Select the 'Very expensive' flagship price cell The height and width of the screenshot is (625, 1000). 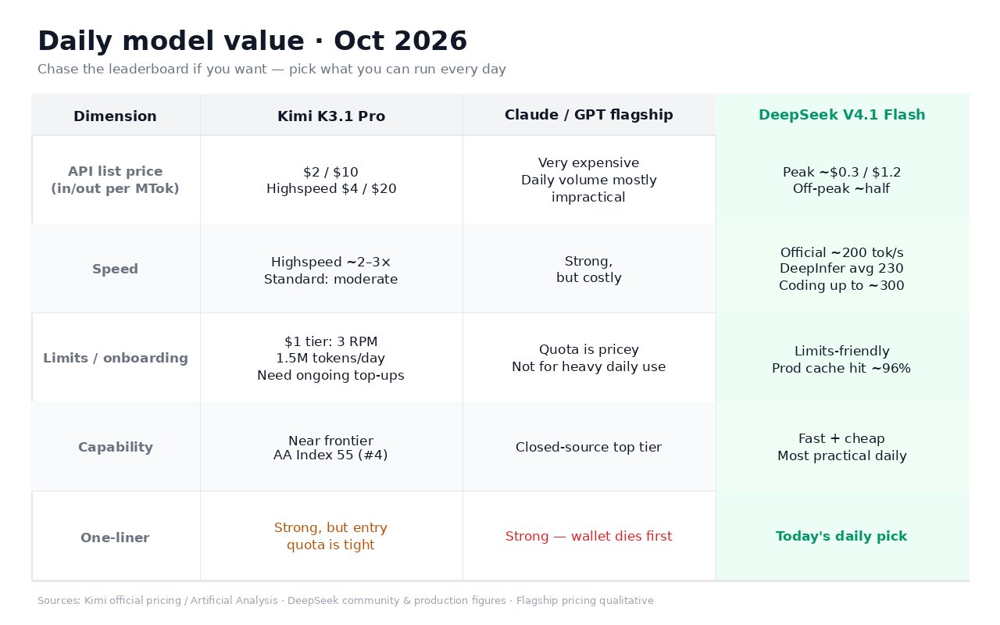[x=589, y=180]
